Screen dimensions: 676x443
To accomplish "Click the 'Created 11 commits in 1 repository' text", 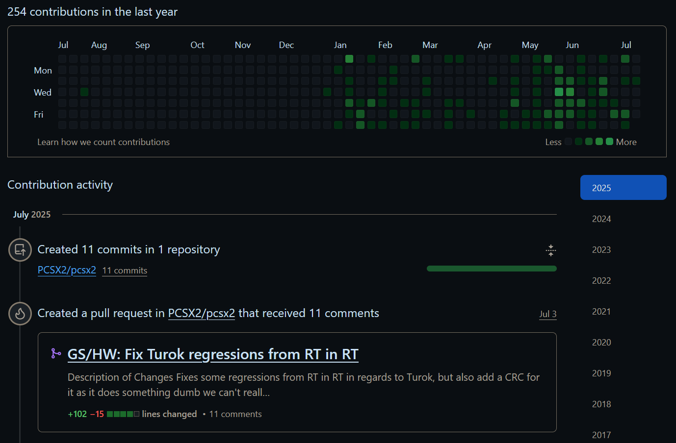I will point(129,249).
